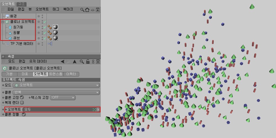The image size is (276, 138).
Task: Click the up arrow in the attribute manager
Action: pos(75,61)
